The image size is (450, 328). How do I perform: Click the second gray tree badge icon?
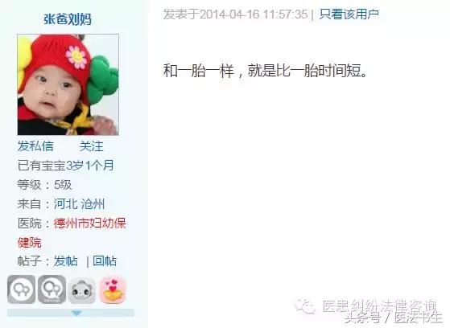[x=52, y=289]
